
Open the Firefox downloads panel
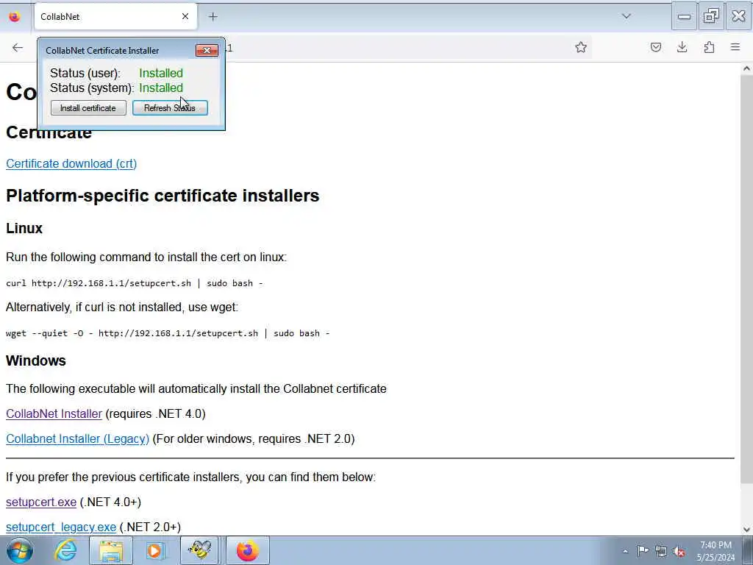point(682,47)
